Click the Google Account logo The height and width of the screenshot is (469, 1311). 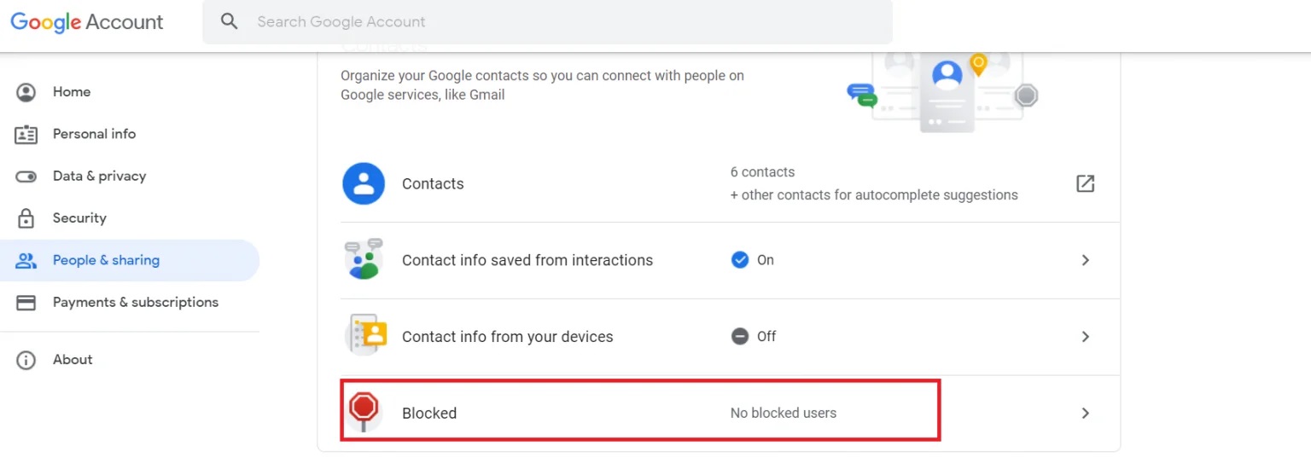point(87,22)
